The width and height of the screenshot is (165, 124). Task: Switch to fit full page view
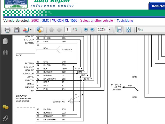128,30
